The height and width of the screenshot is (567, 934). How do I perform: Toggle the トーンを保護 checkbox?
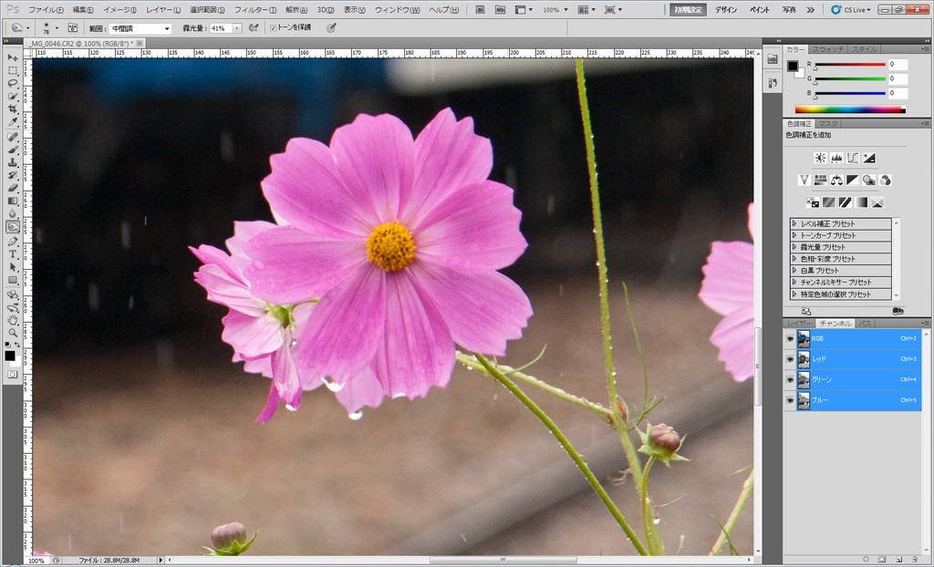click(274, 28)
